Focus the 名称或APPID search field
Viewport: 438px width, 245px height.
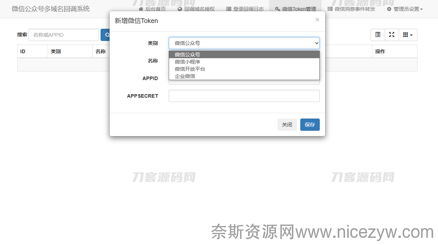[64, 35]
